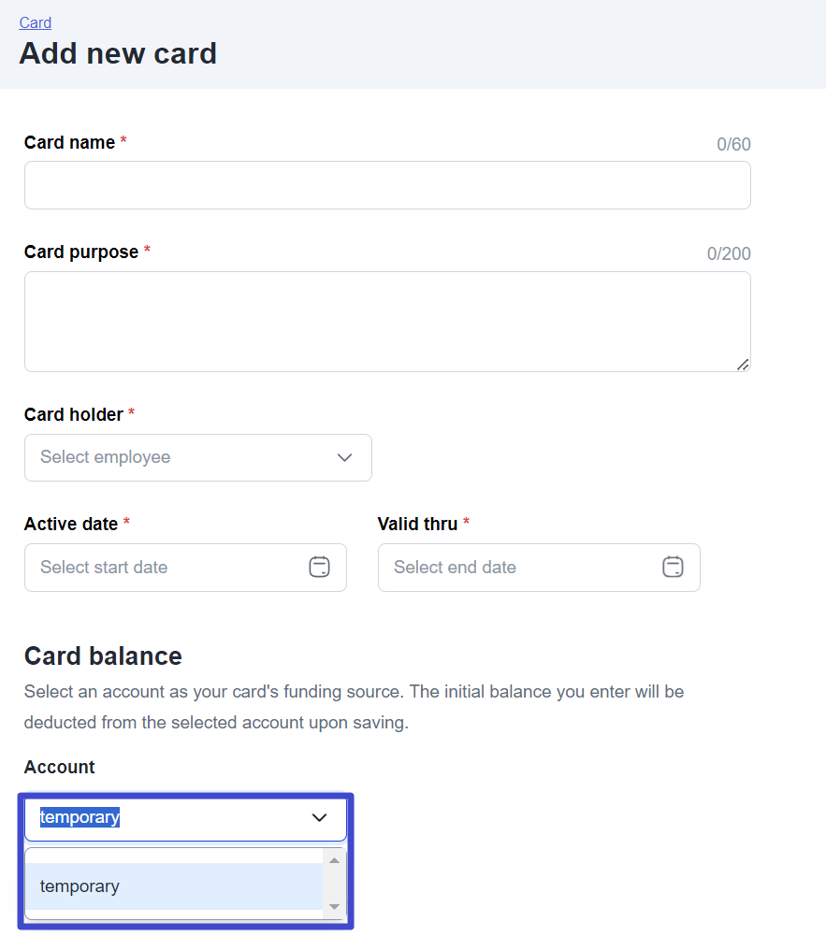Click the "Card purpose" field label
This screenshot has width=826, height=936.
pos(81,252)
